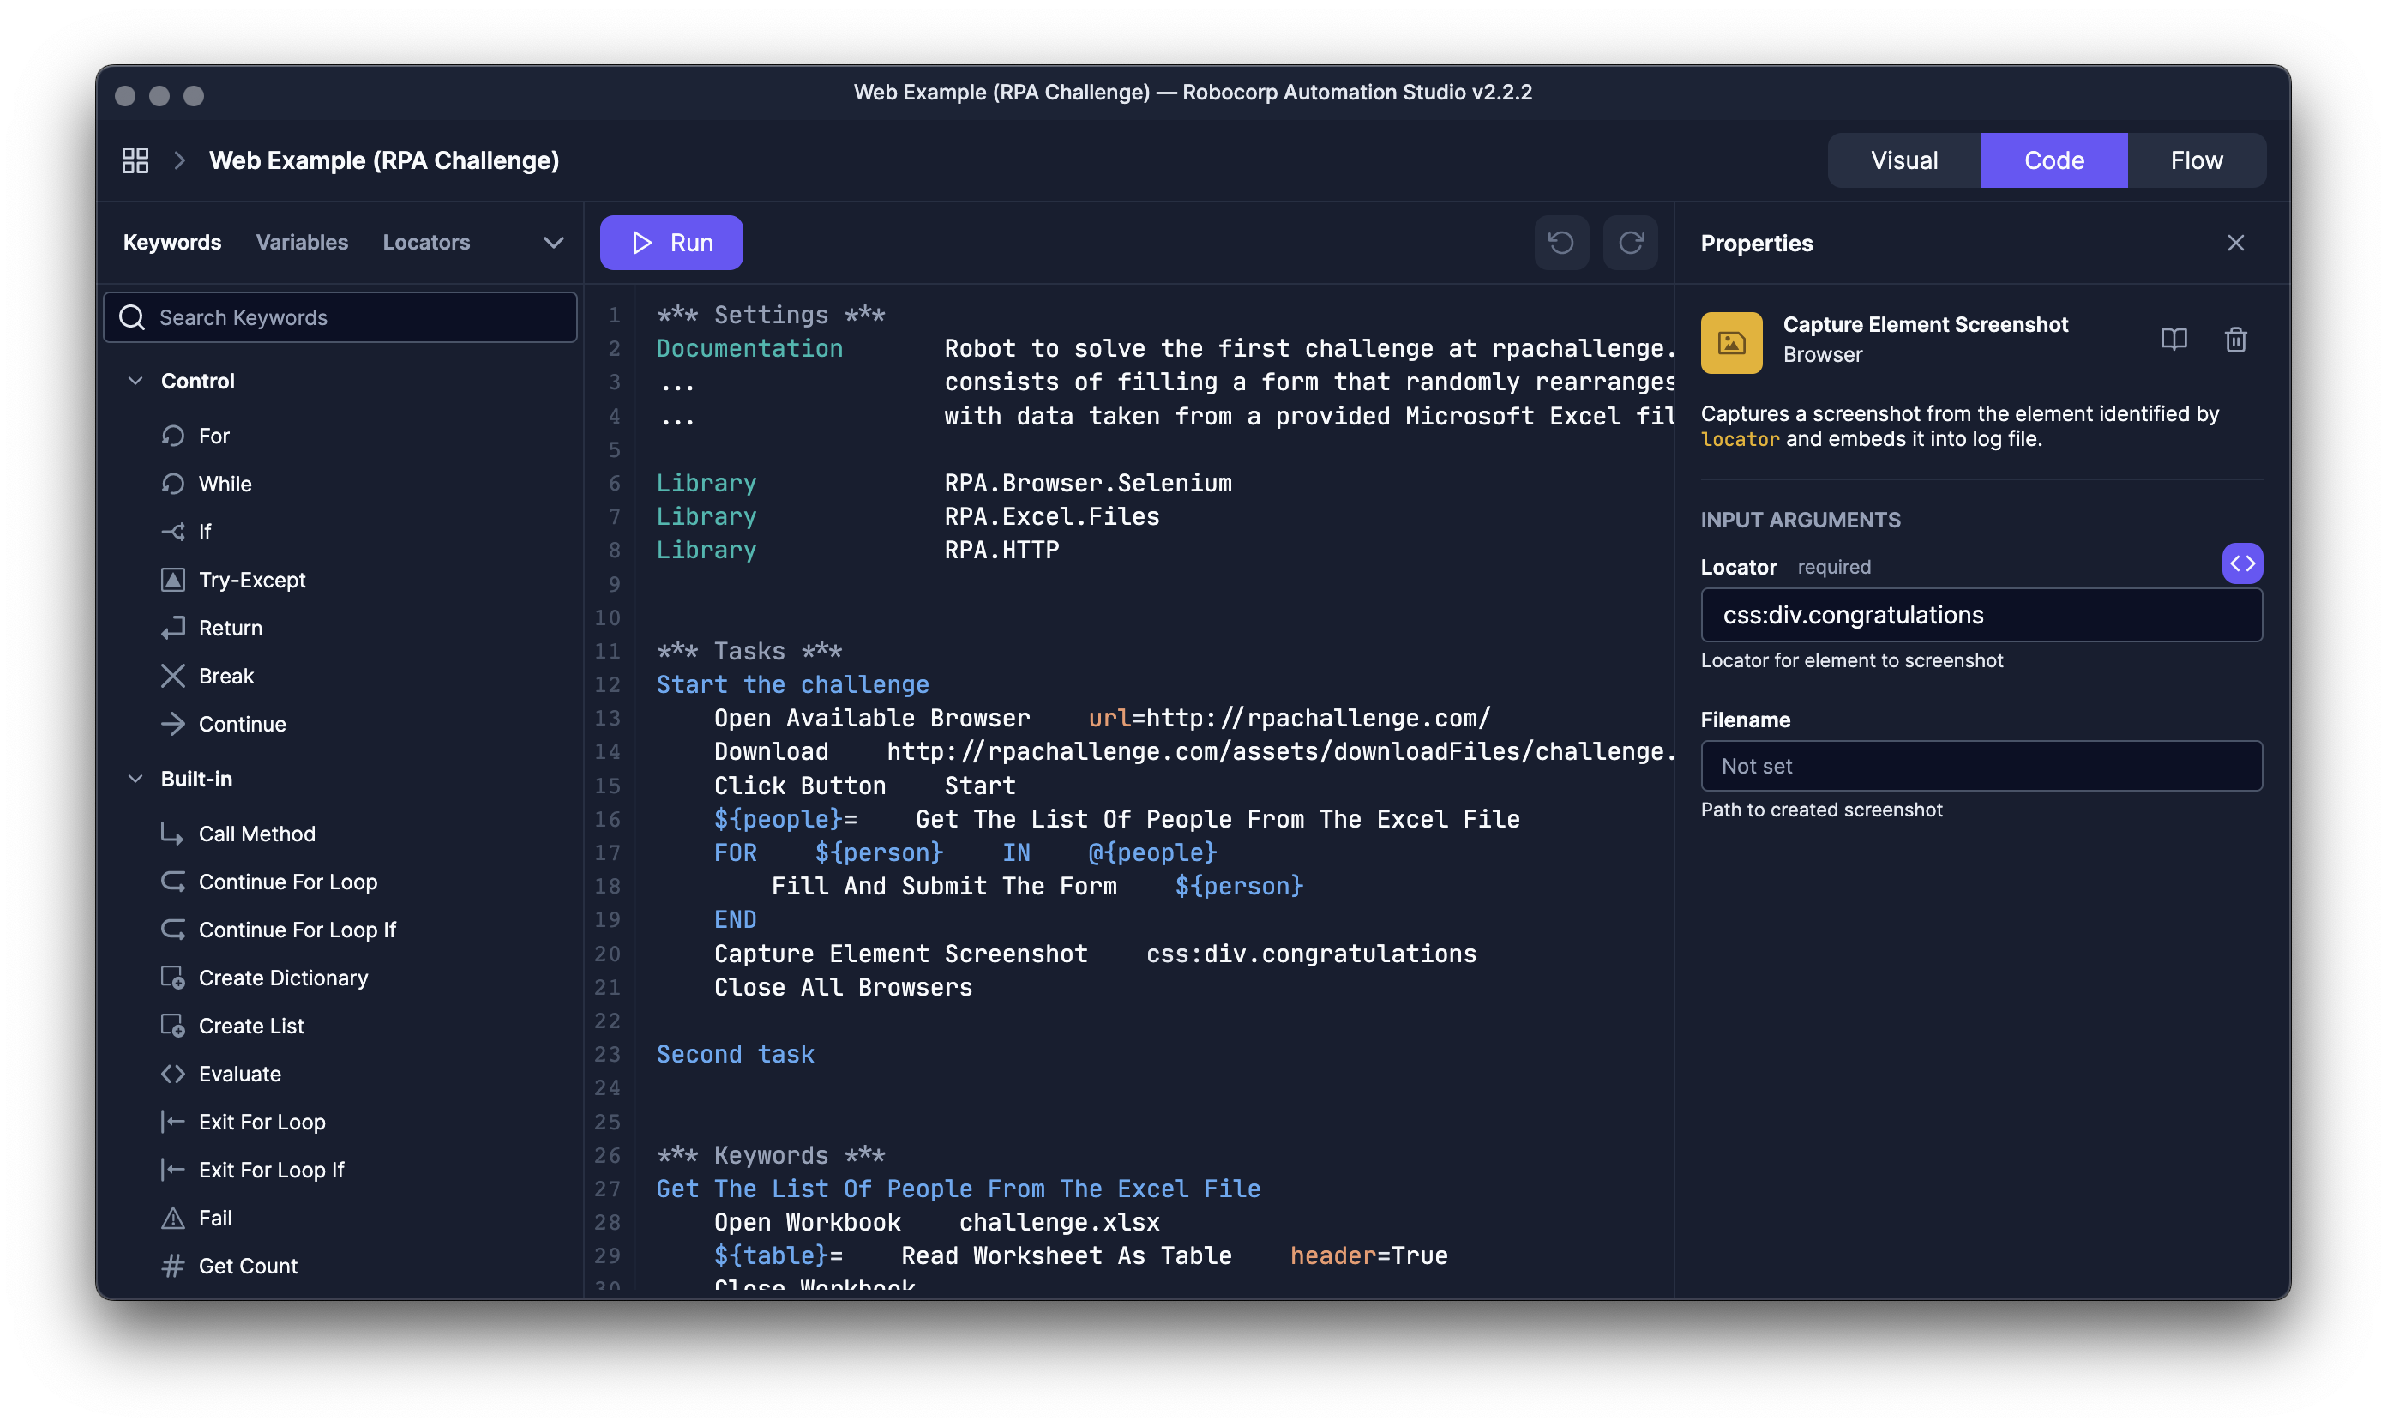
Task: Close the Properties panel
Action: [x=2235, y=244]
